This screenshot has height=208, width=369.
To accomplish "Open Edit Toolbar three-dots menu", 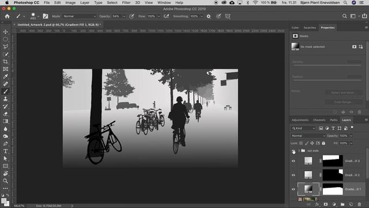I will [x=5, y=188].
